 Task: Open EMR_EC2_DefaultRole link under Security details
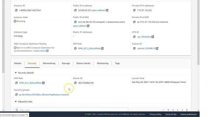coord(30,83)
